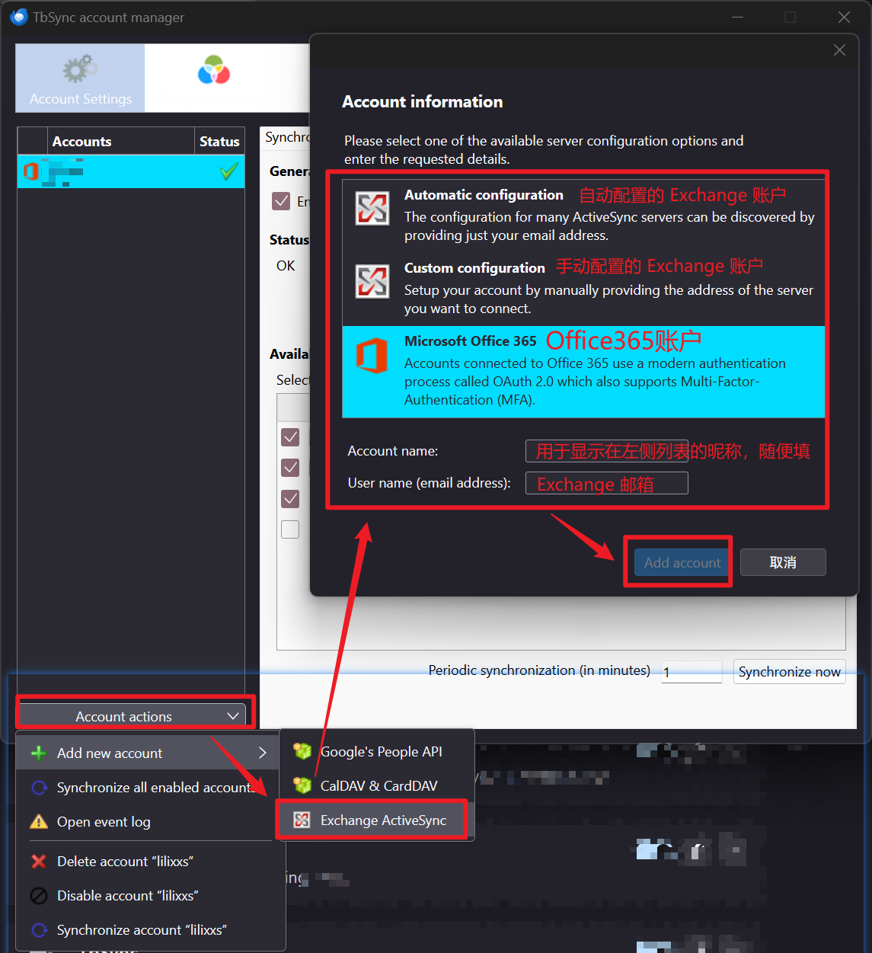Close the Account information dialog

click(x=839, y=50)
